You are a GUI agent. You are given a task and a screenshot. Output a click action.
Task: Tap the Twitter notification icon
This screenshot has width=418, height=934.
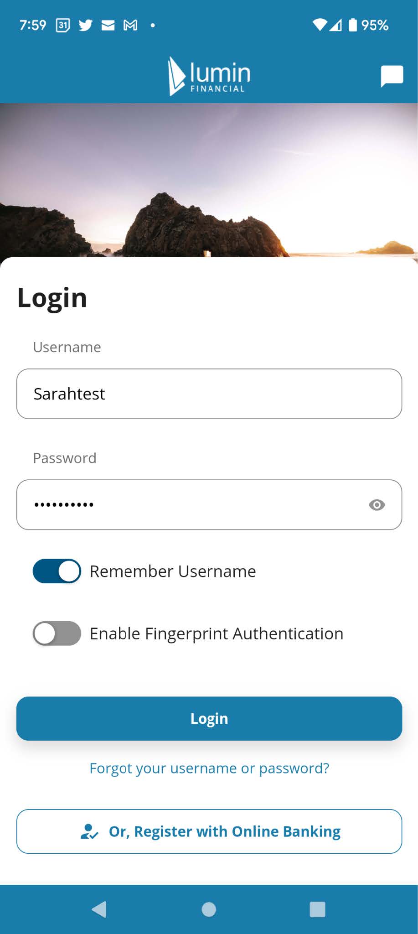(x=85, y=25)
